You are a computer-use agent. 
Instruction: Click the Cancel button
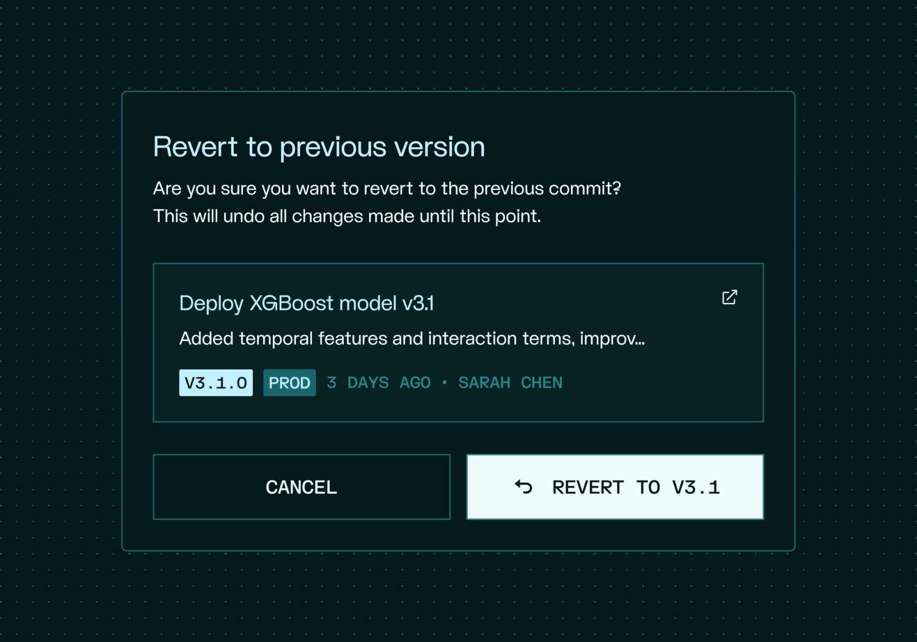(x=301, y=487)
